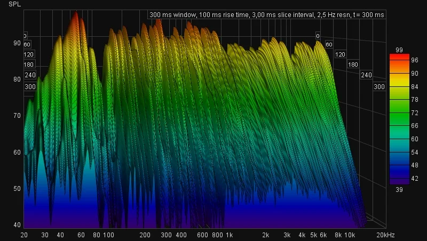This screenshot has width=427, height=241.
Task: Click the 180 time label nearest the color legend
Action: (x=353, y=65)
